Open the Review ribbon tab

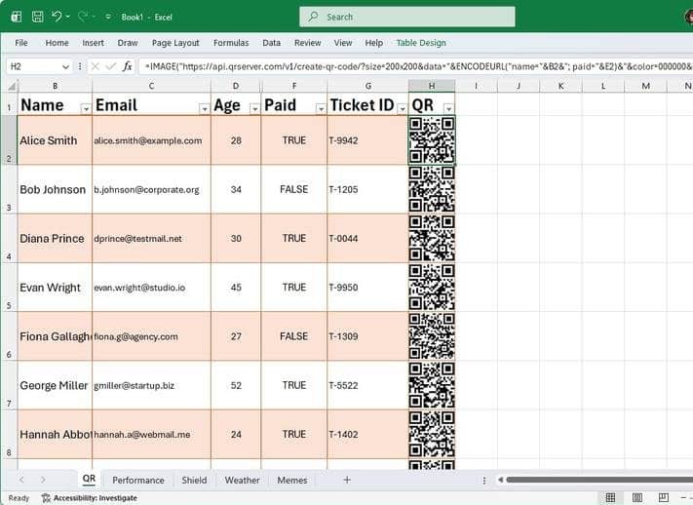coord(308,43)
